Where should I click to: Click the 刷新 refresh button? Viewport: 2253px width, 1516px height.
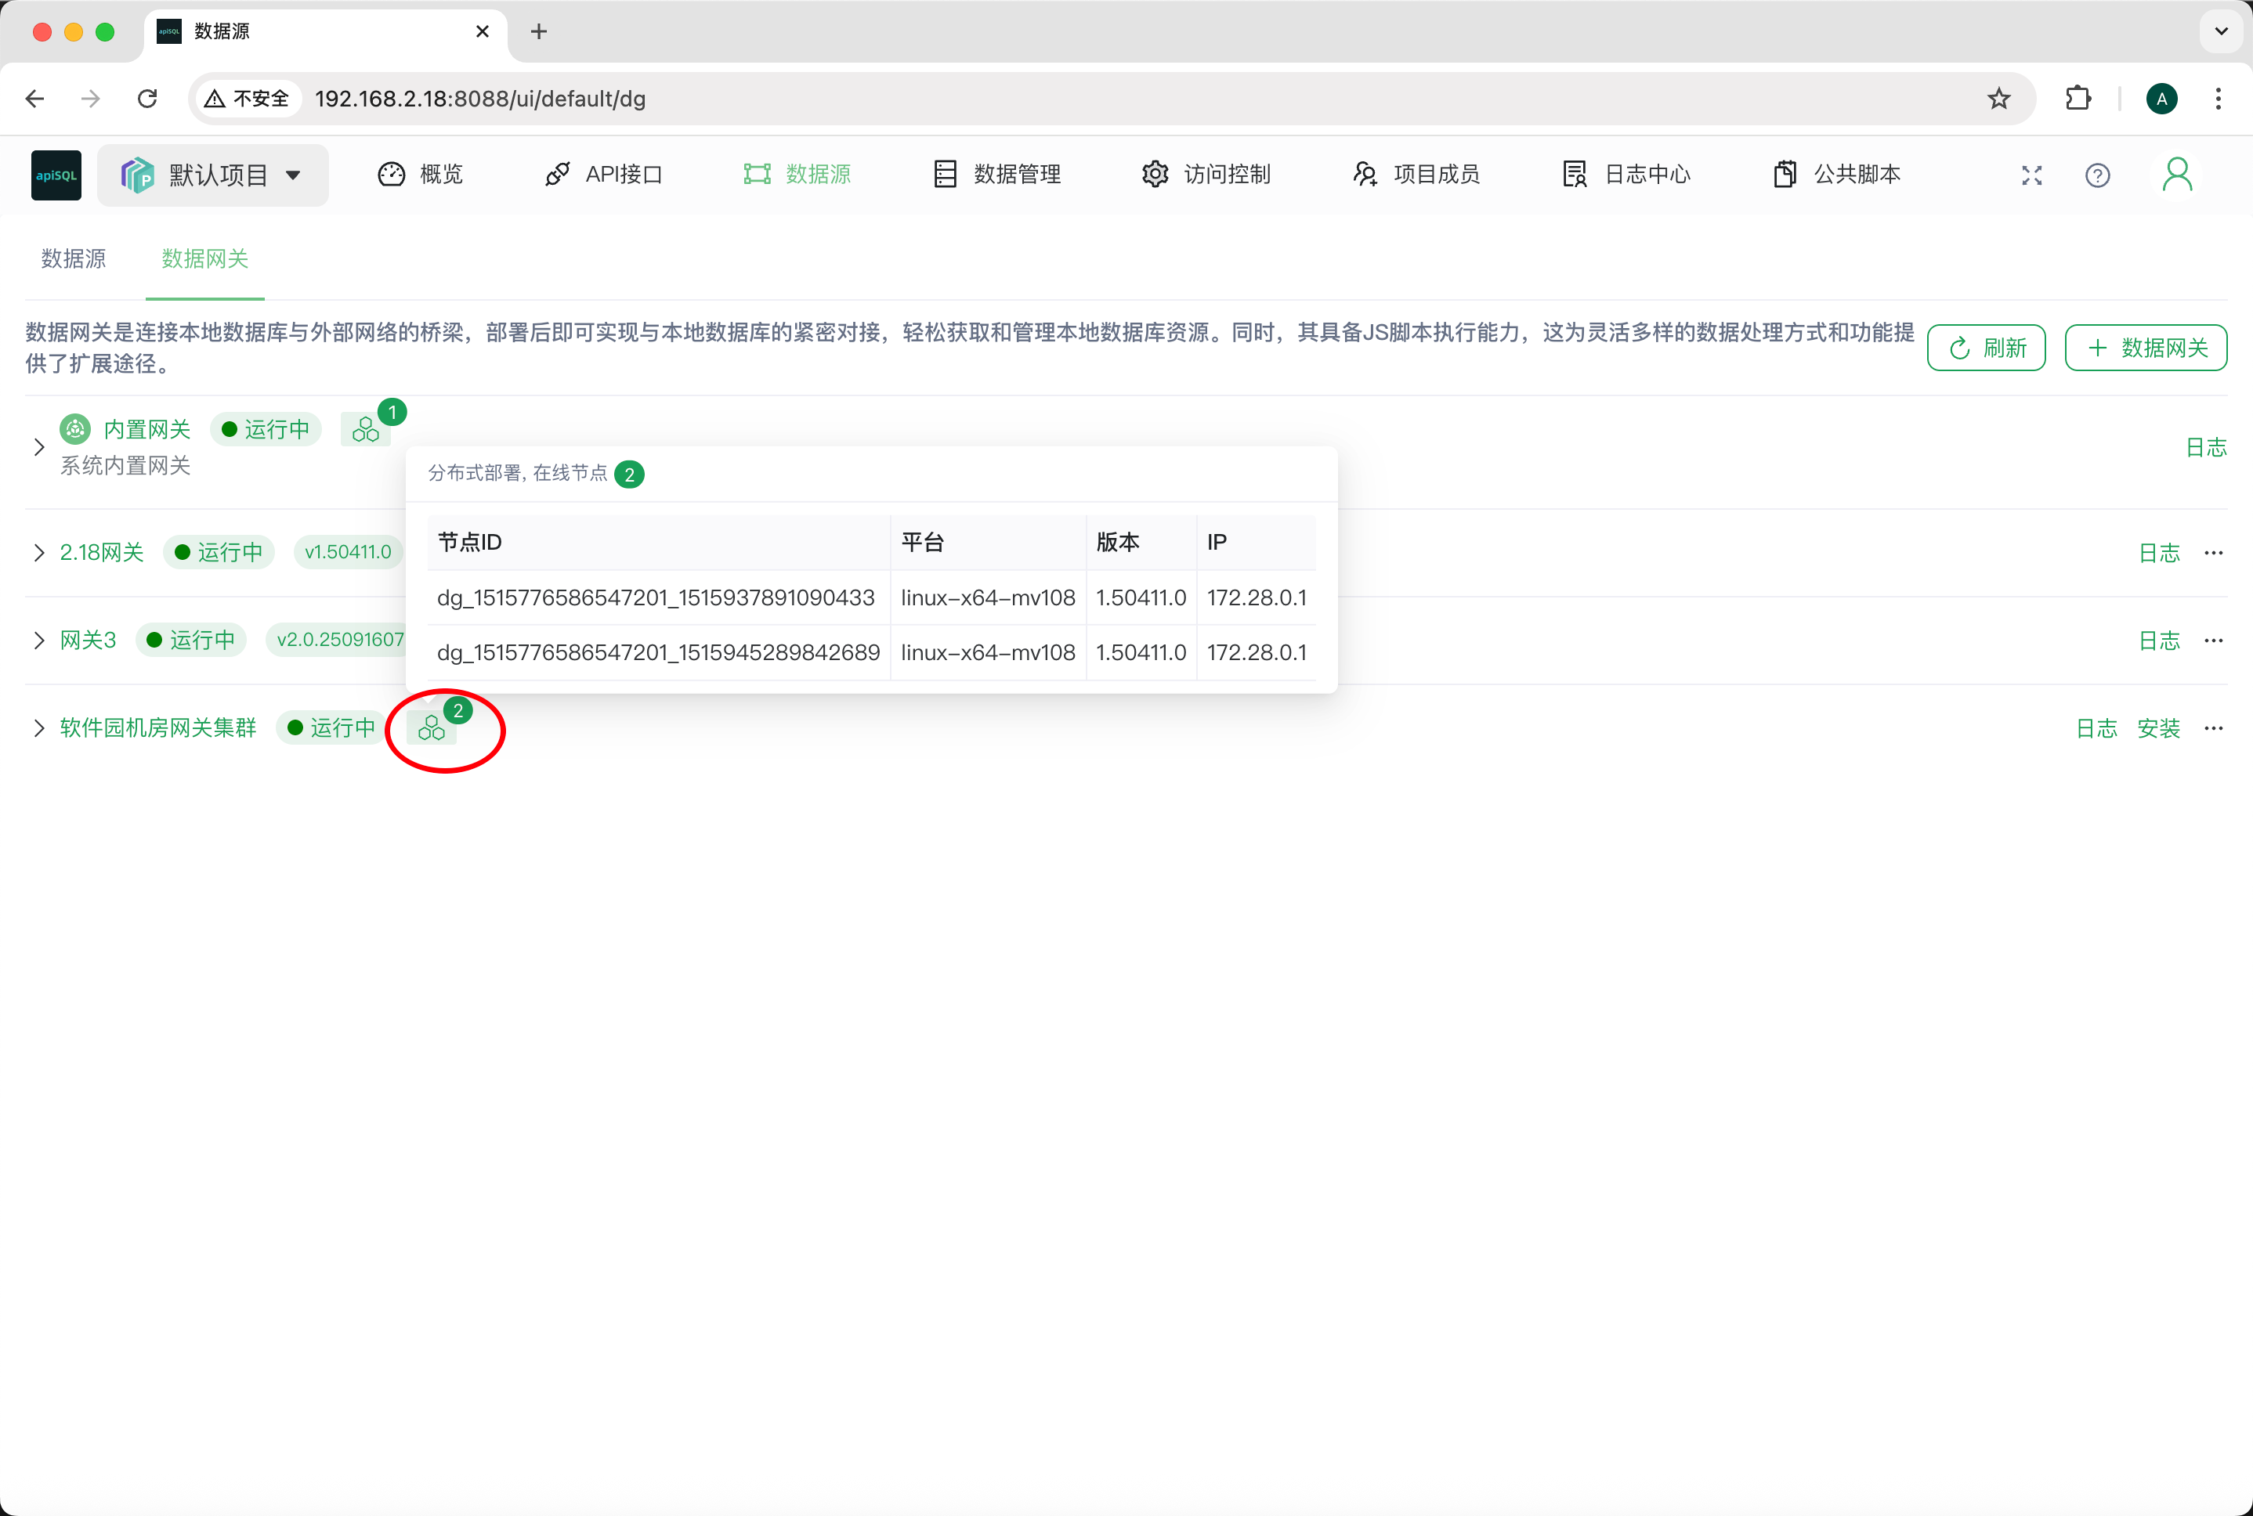pyautogui.click(x=1986, y=348)
